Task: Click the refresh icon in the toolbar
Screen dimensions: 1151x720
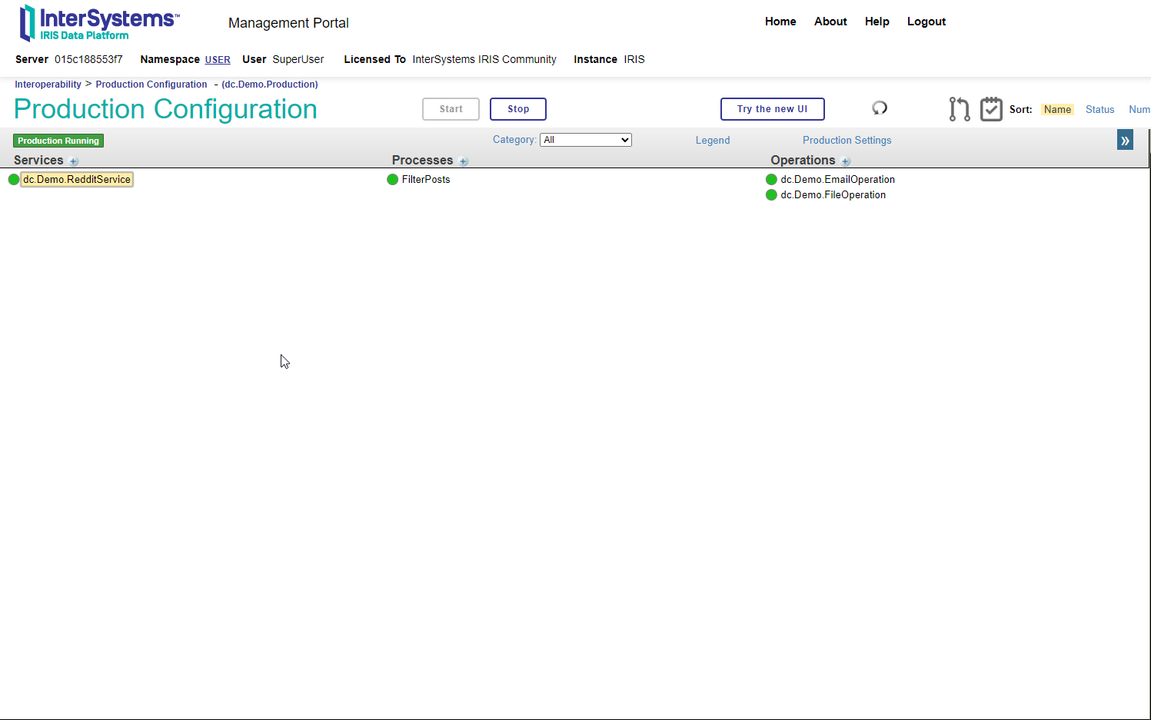Action: [x=880, y=108]
